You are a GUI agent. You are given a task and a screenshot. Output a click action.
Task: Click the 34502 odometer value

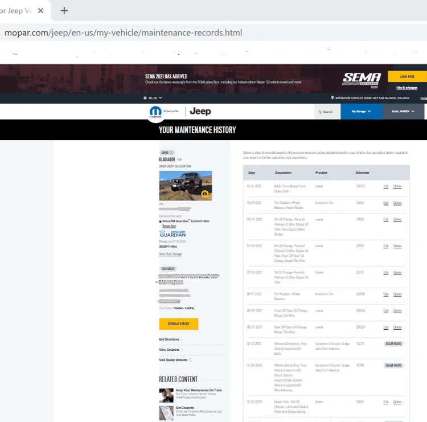coord(360,186)
